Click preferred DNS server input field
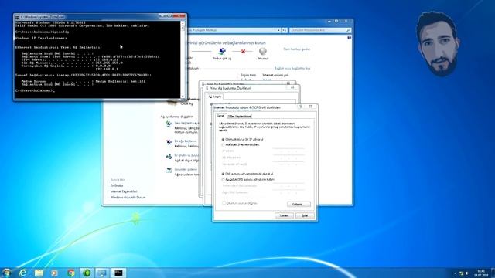Viewport: 495px width, 278px height. point(288,185)
